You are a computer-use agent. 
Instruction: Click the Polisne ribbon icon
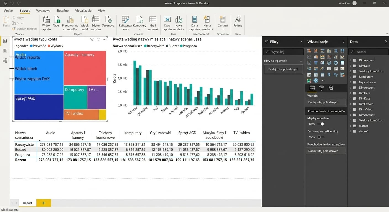point(238,22)
